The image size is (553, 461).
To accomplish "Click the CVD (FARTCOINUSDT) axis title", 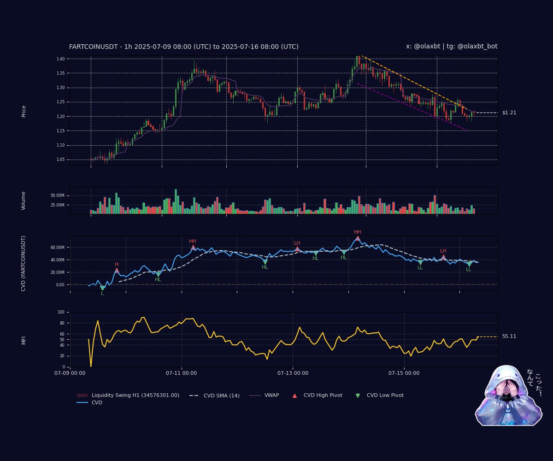I will click(x=24, y=263).
